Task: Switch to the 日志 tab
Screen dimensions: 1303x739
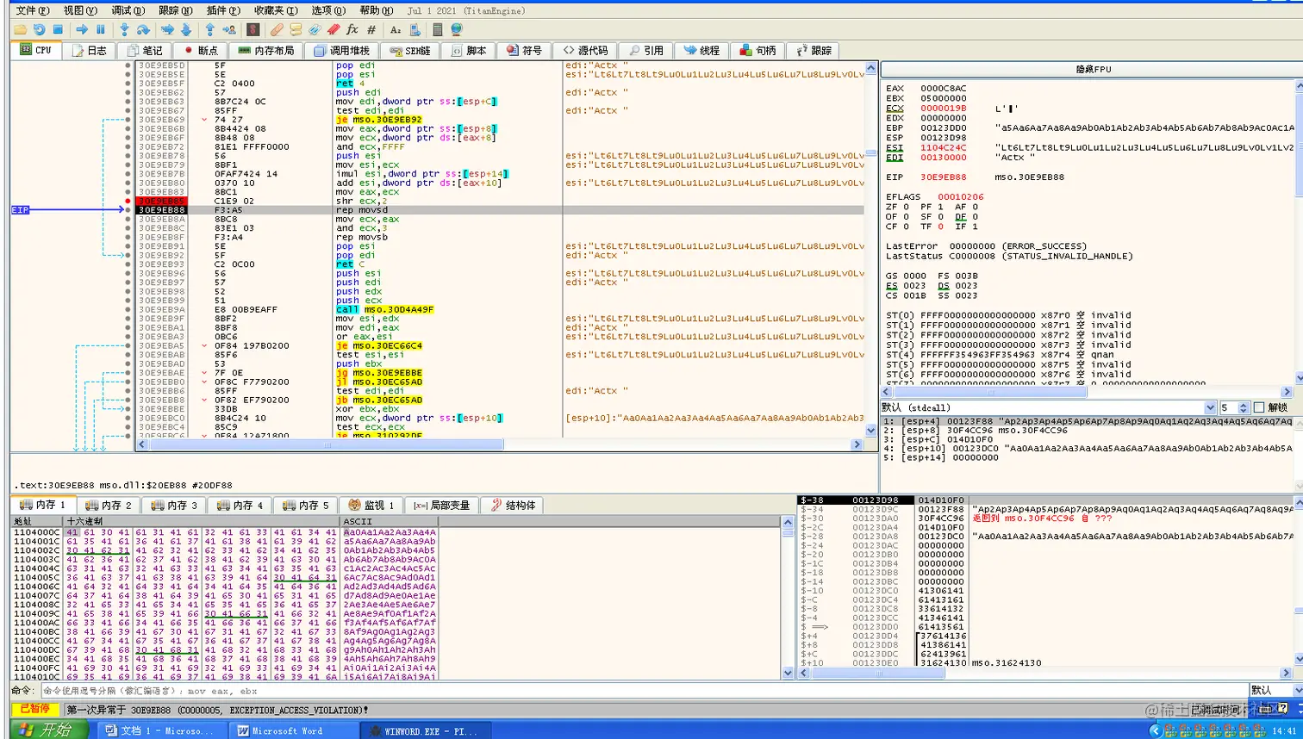Action: 90,50
